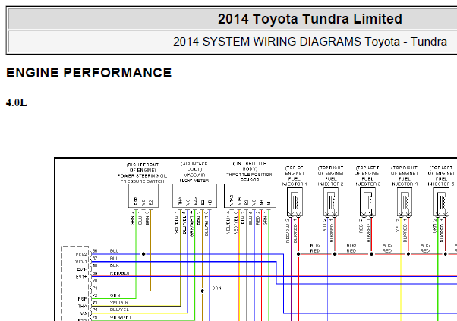The image size is (457, 321).
Task: Click 'BLK/RED' label between Fuel Injectors 4 and 5
Action: click(x=425, y=248)
